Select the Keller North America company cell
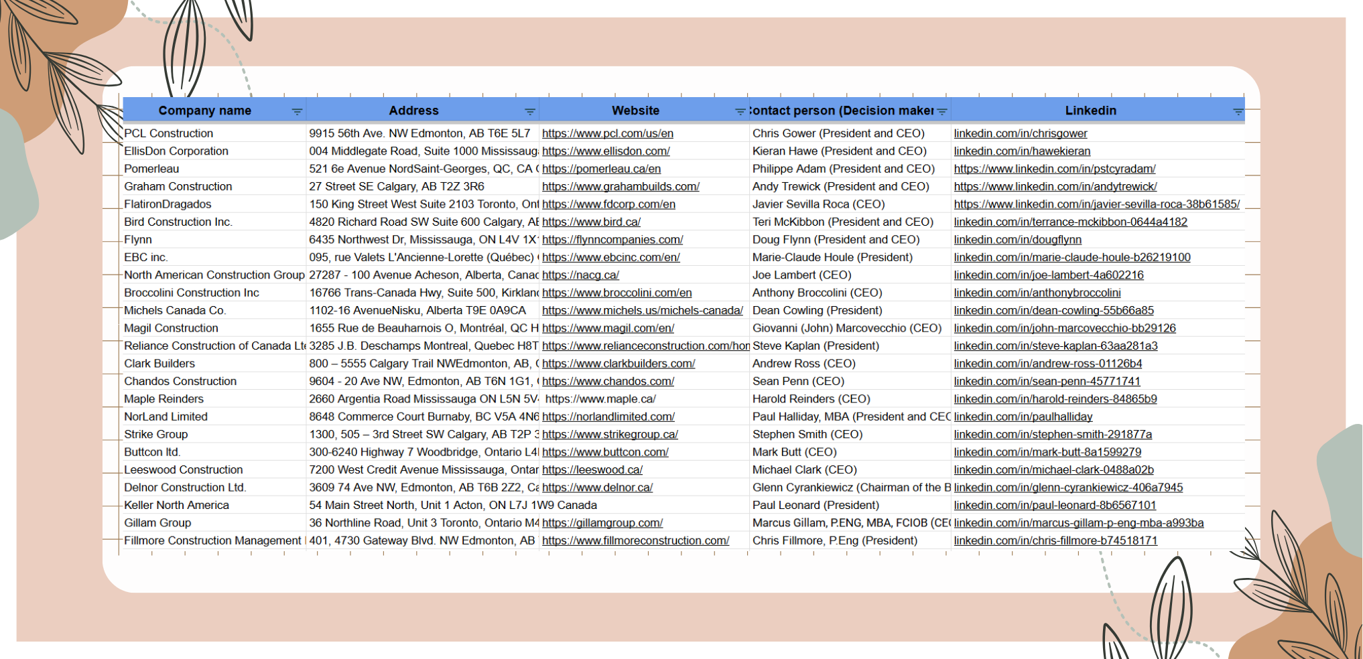Viewport: 1363px width, 659px height. (x=214, y=505)
